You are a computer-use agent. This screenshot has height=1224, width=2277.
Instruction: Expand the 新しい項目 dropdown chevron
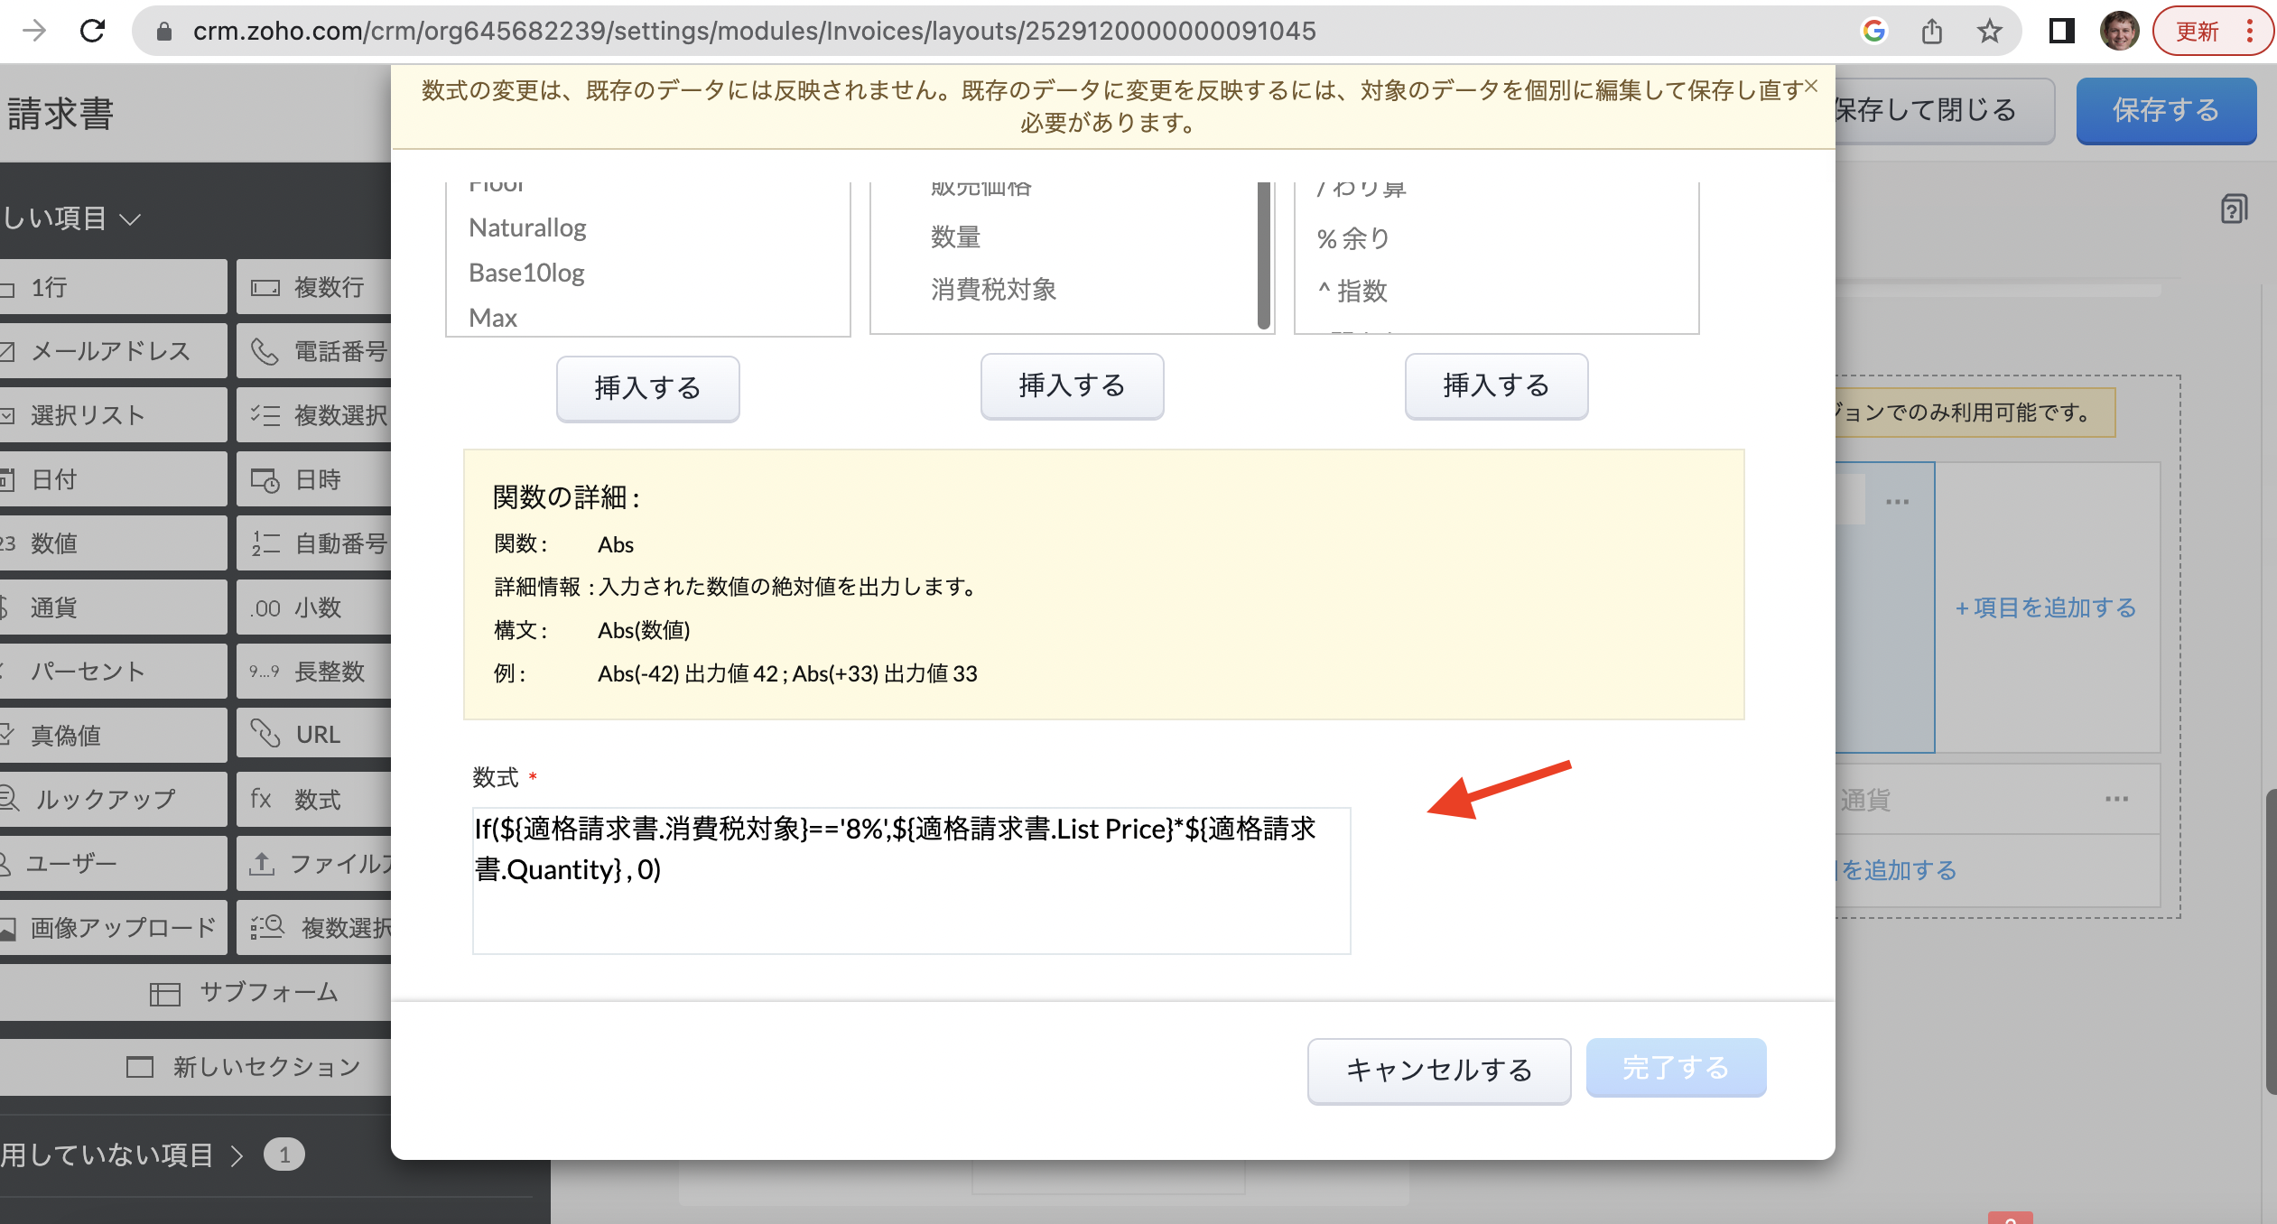coord(131,219)
